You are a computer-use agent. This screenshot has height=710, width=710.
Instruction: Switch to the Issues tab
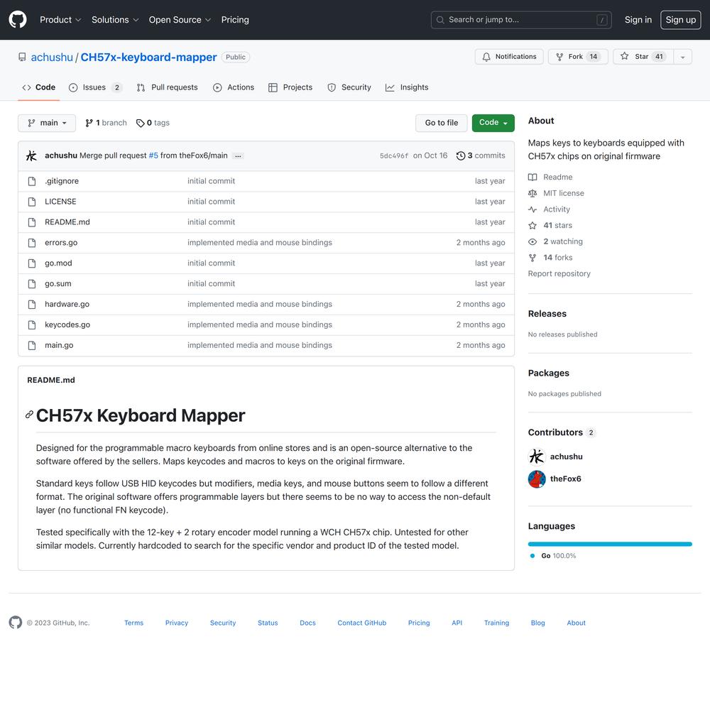pos(95,87)
